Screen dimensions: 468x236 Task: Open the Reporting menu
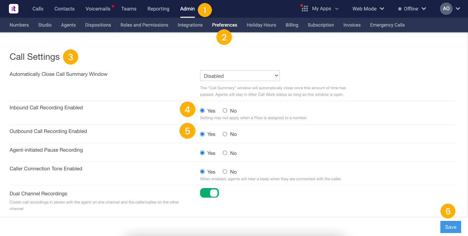coord(158,9)
